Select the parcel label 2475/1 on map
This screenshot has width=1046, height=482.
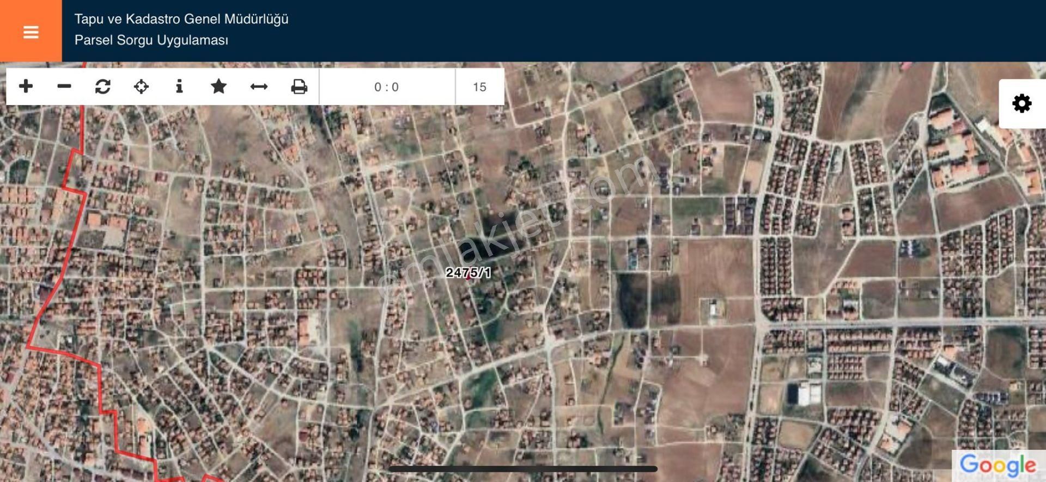coord(468,273)
